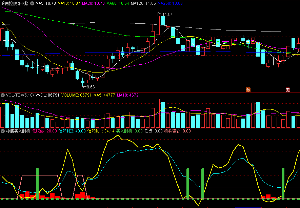Expand the VOL-TDX indicator dropdown arrow
Image resolution: width=300 pixels, height=208 pixels.
tap(3, 95)
